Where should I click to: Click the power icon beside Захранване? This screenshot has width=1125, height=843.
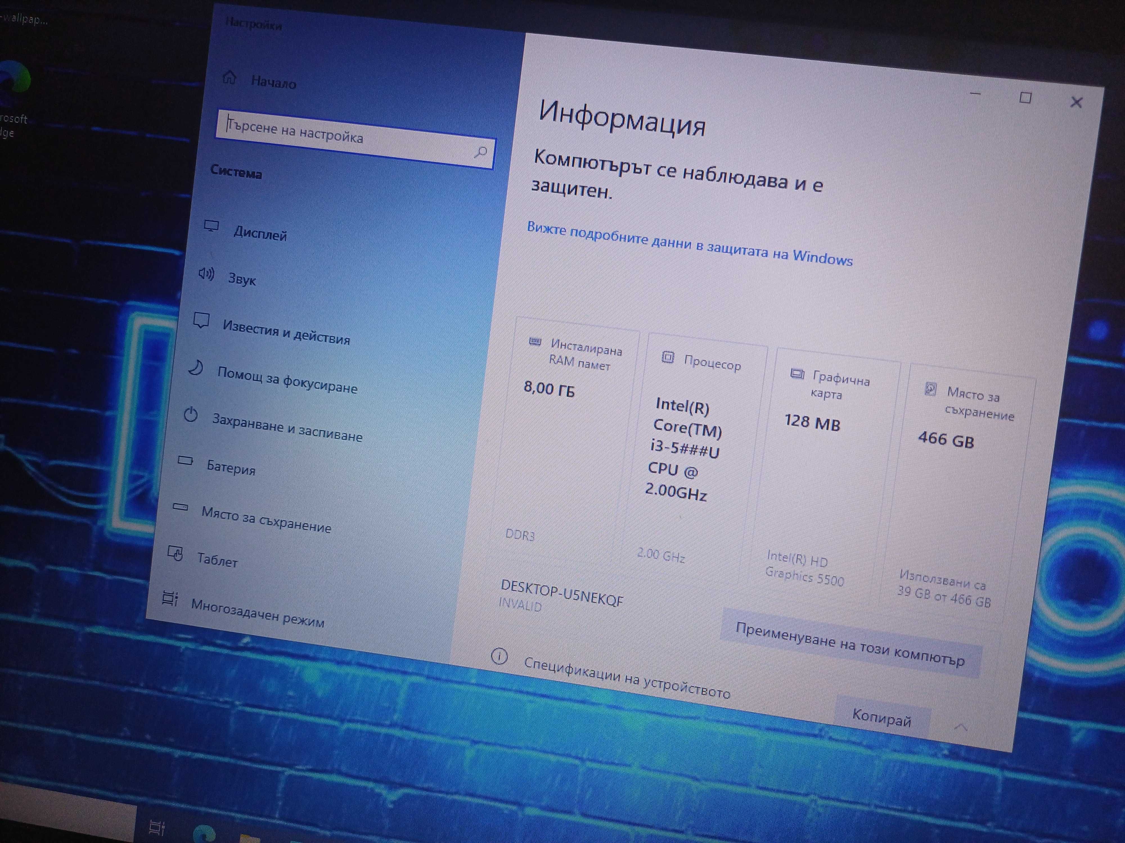pos(191,415)
